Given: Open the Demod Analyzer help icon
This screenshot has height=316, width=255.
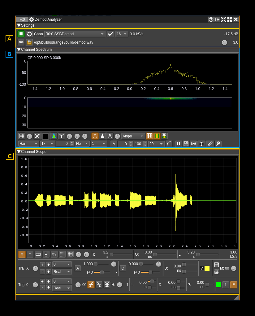Looking at the screenshot, I should 211,19.
